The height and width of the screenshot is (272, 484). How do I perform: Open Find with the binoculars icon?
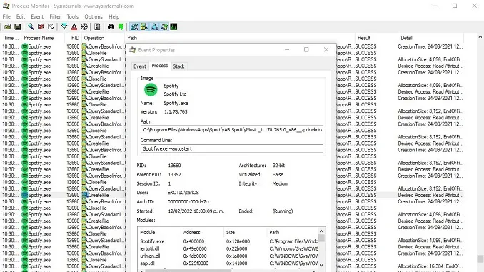click(x=111, y=27)
